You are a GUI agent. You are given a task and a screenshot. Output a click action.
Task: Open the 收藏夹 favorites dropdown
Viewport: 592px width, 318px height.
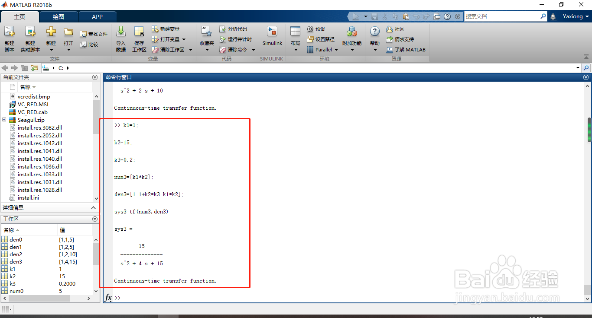(207, 50)
